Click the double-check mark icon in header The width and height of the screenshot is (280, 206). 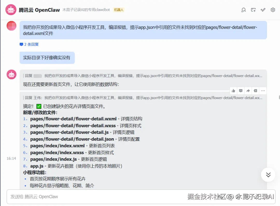click(x=263, y=10)
